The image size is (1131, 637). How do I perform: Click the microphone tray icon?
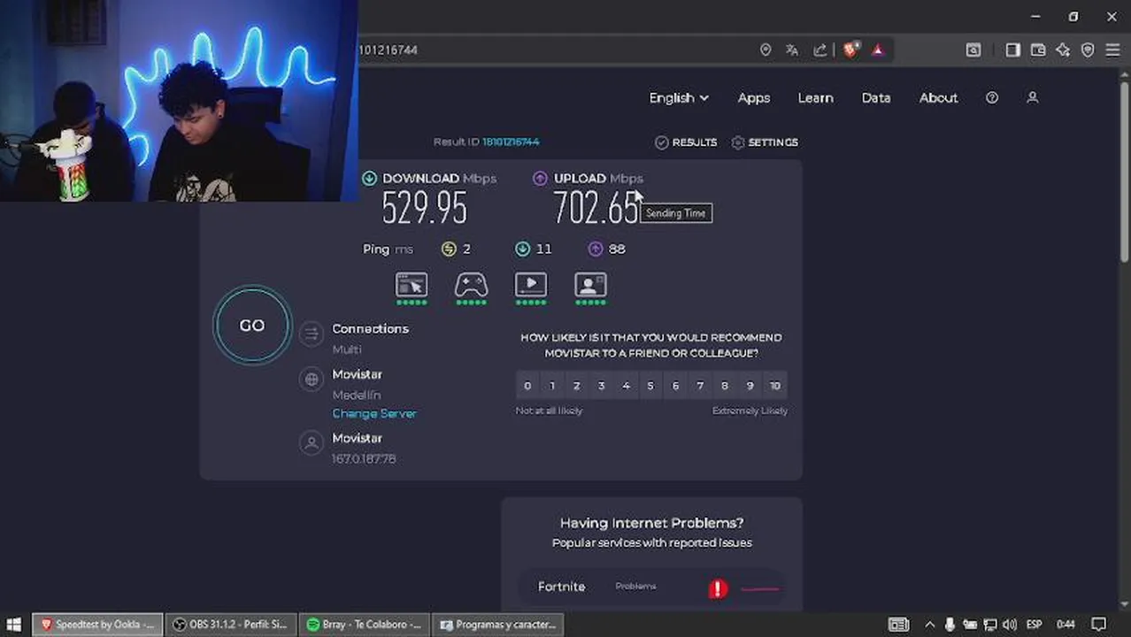[x=950, y=625]
